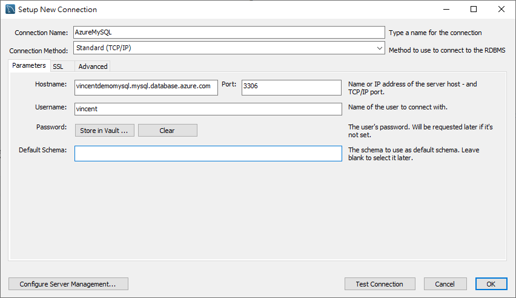Click the Connection Name field
Viewport: 516px width, 298px height.
[x=229, y=32]
